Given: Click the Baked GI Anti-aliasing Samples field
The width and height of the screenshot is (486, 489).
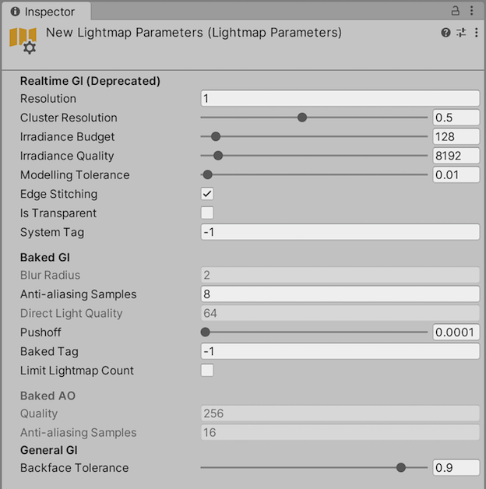Looking at the screenshot, I should (x=340, y=294).
